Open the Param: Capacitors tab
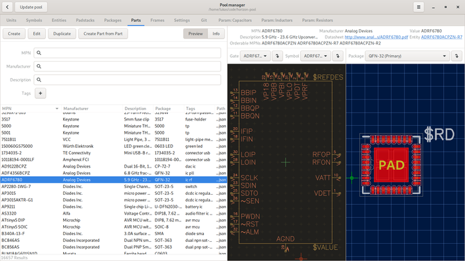 (x=235, y=20)
